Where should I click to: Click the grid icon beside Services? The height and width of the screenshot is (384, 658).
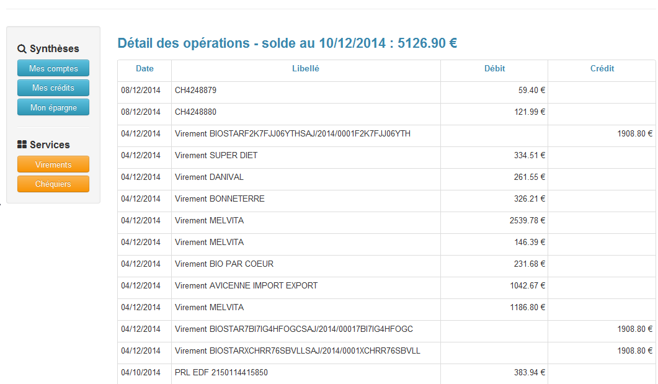coord(22,145)
